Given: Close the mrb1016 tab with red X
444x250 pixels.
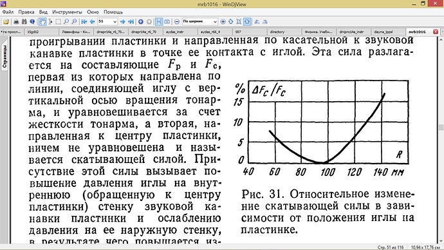Looking at the screenshot, I should [436, 32].
